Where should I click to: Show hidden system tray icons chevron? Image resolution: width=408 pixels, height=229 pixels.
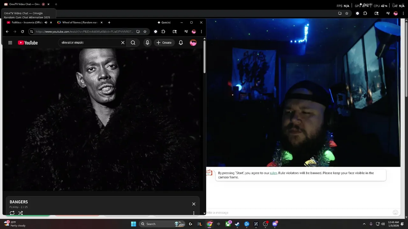[x=364, y=224]
